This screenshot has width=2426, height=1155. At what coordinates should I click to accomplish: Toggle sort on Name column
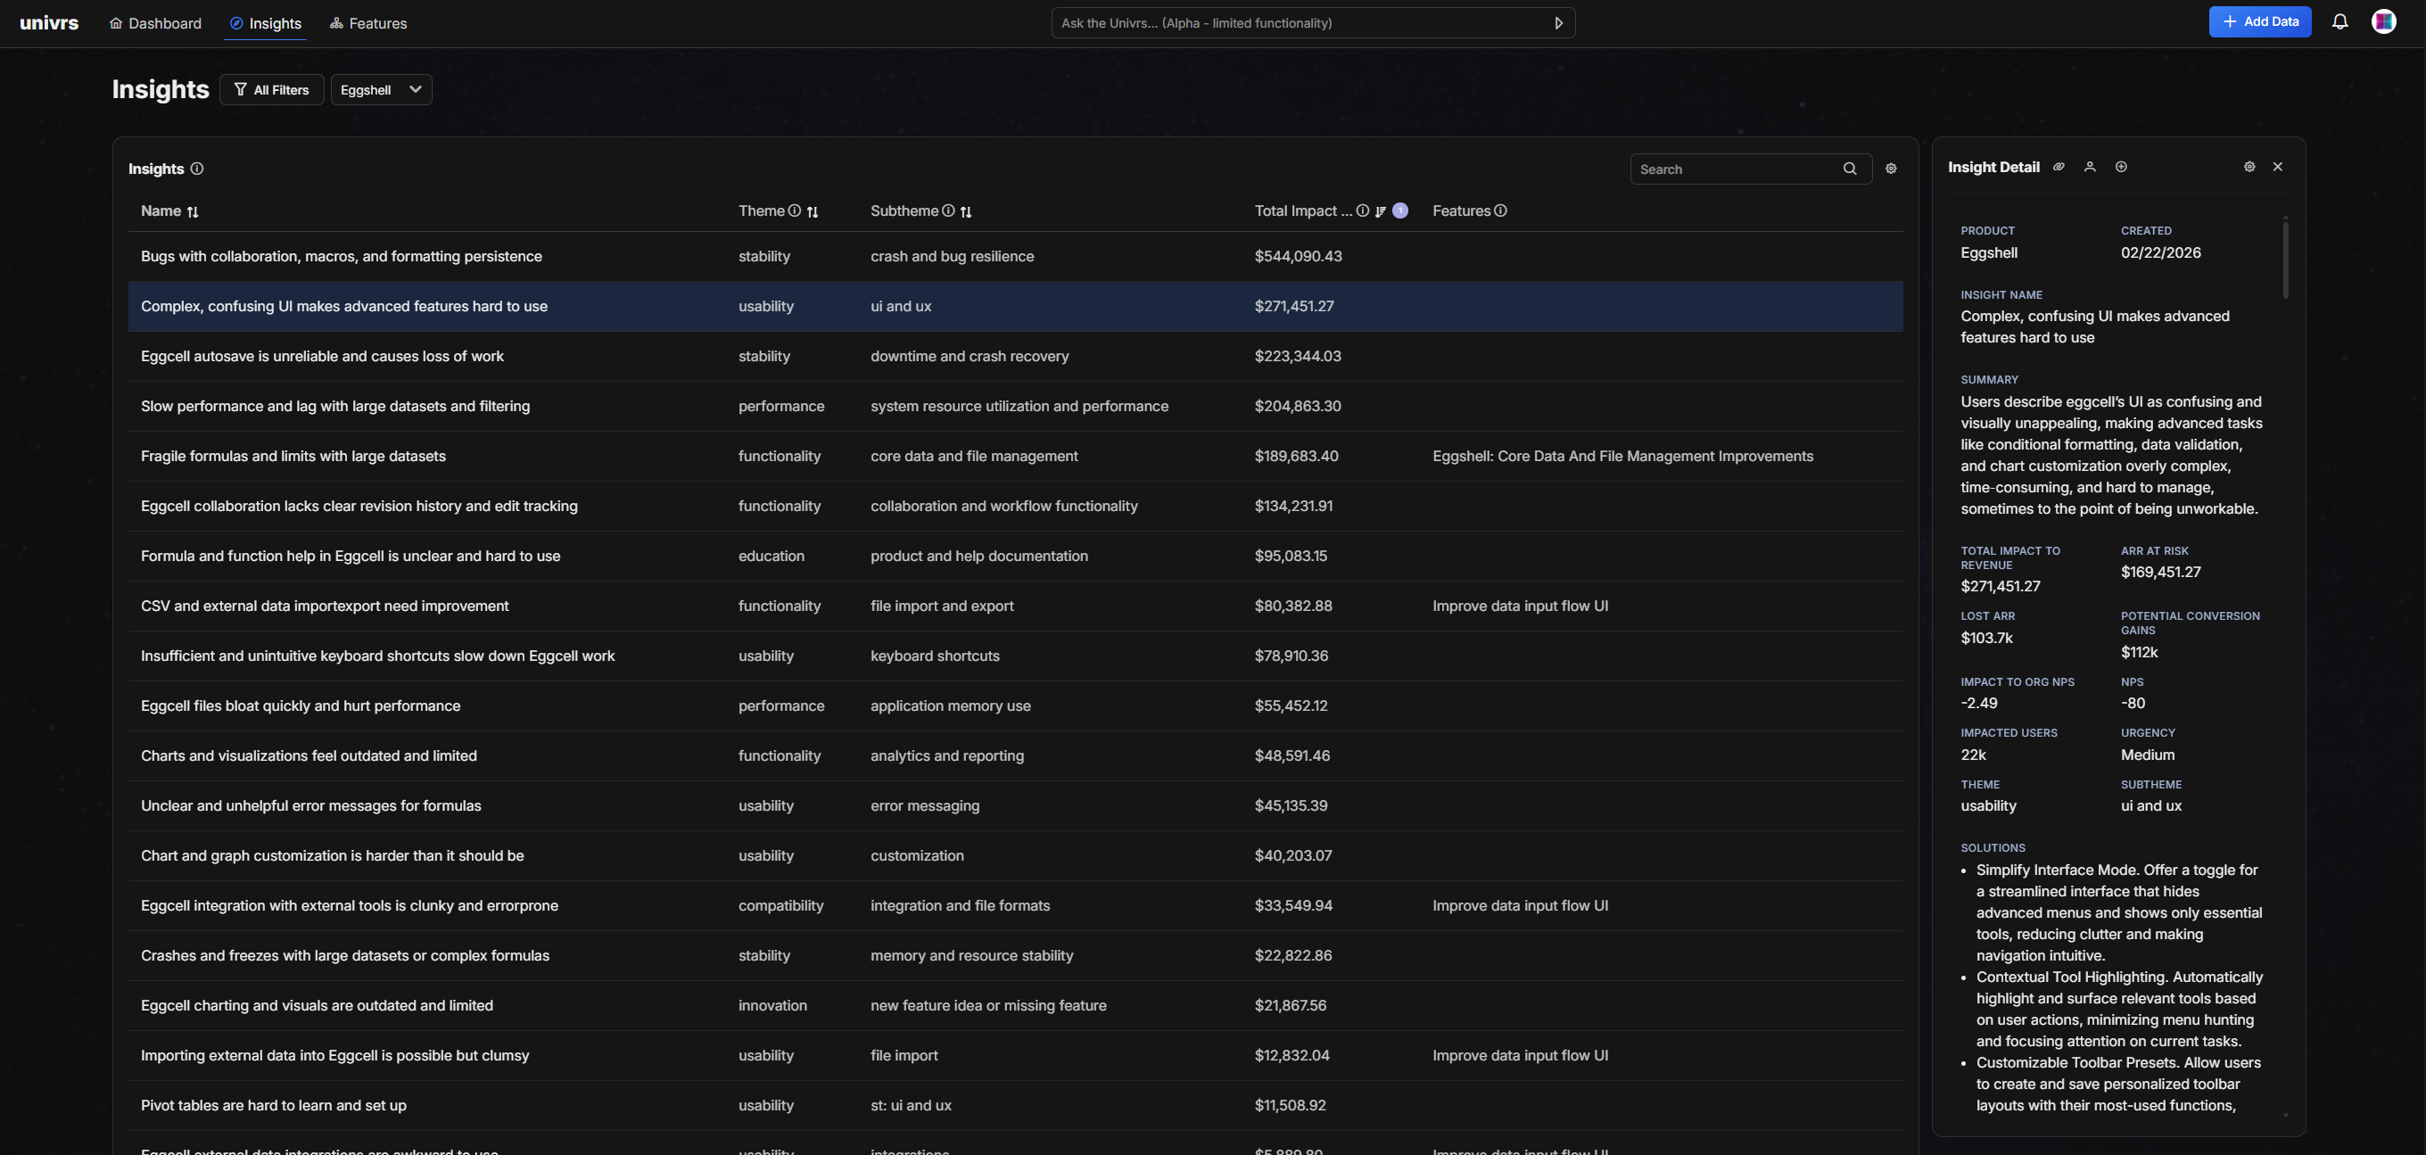[193, 212]
